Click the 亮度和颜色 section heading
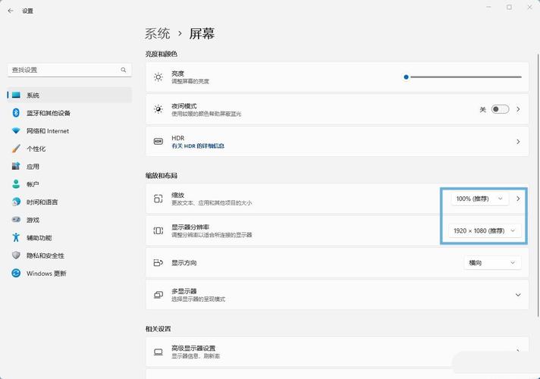 [162, 54]
